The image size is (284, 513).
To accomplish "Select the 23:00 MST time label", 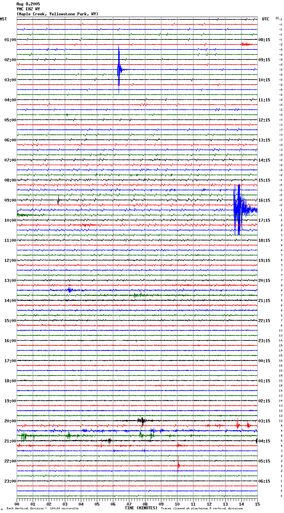I will click(x=10, y=481).
